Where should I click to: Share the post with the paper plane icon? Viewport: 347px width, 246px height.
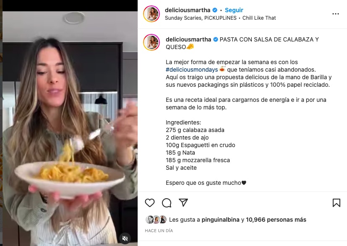[x=183, y=202]
